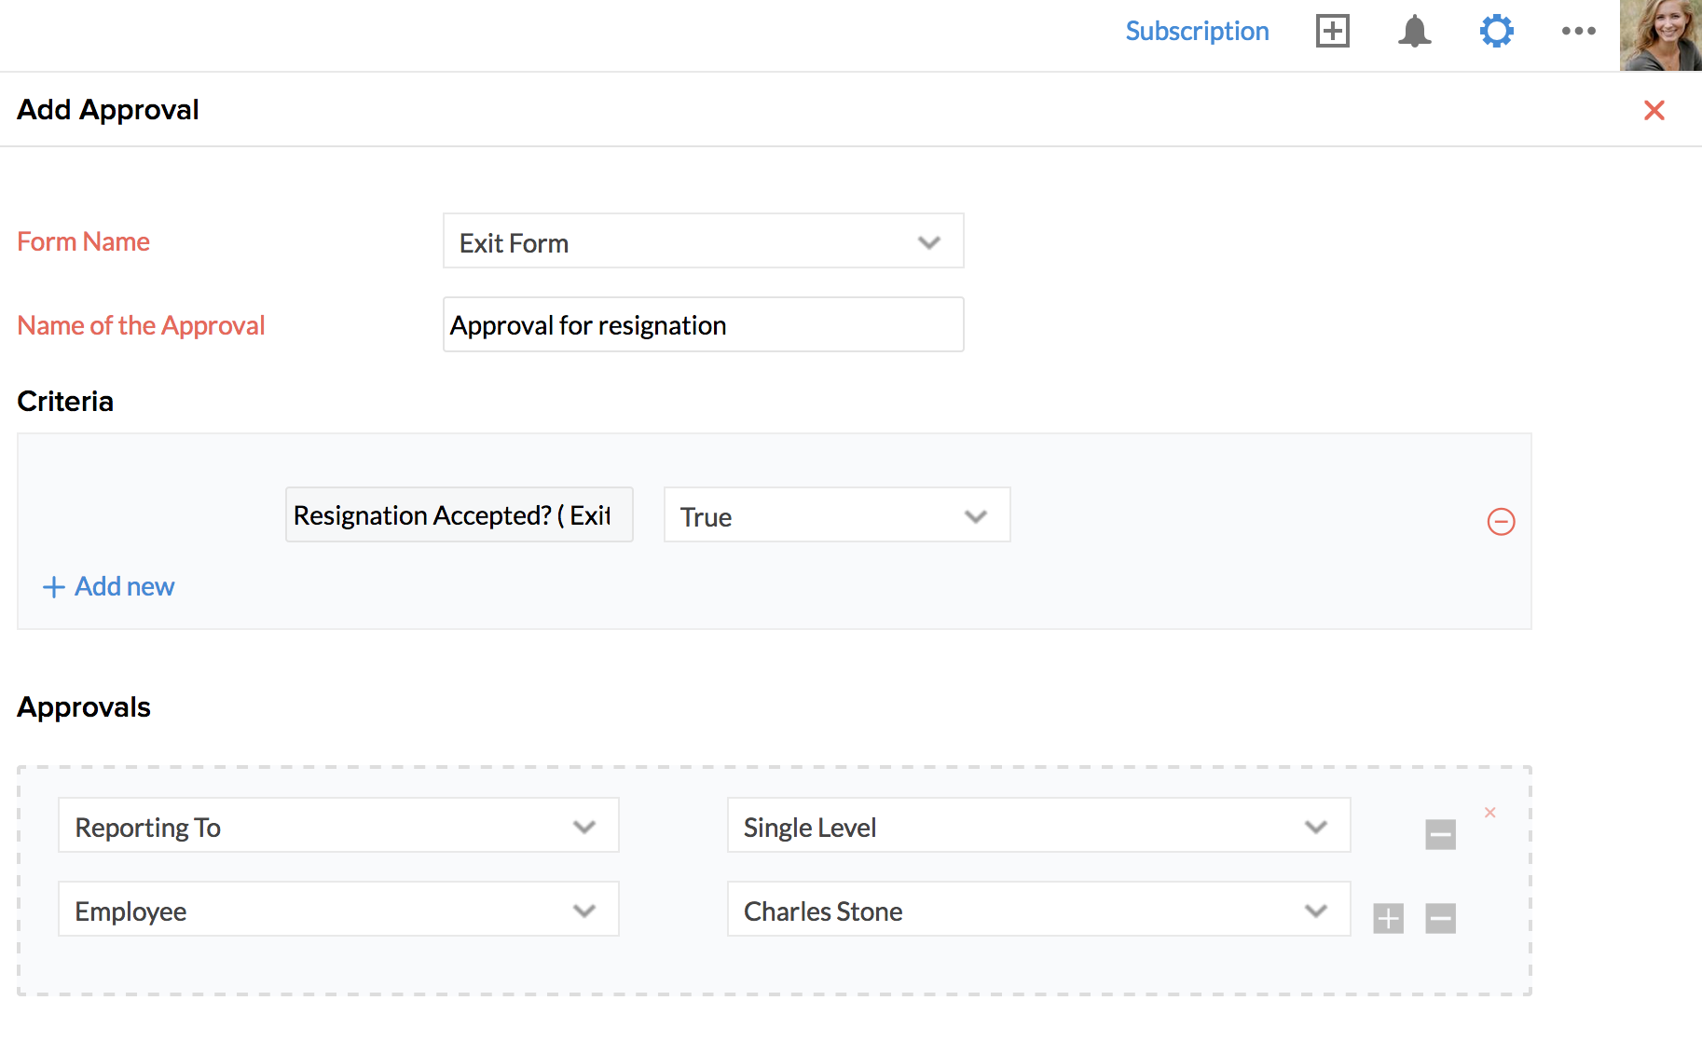The image size is (1702, 1055).
Task: Open the Single Level dropdown
Action: tap(1038, 825)
